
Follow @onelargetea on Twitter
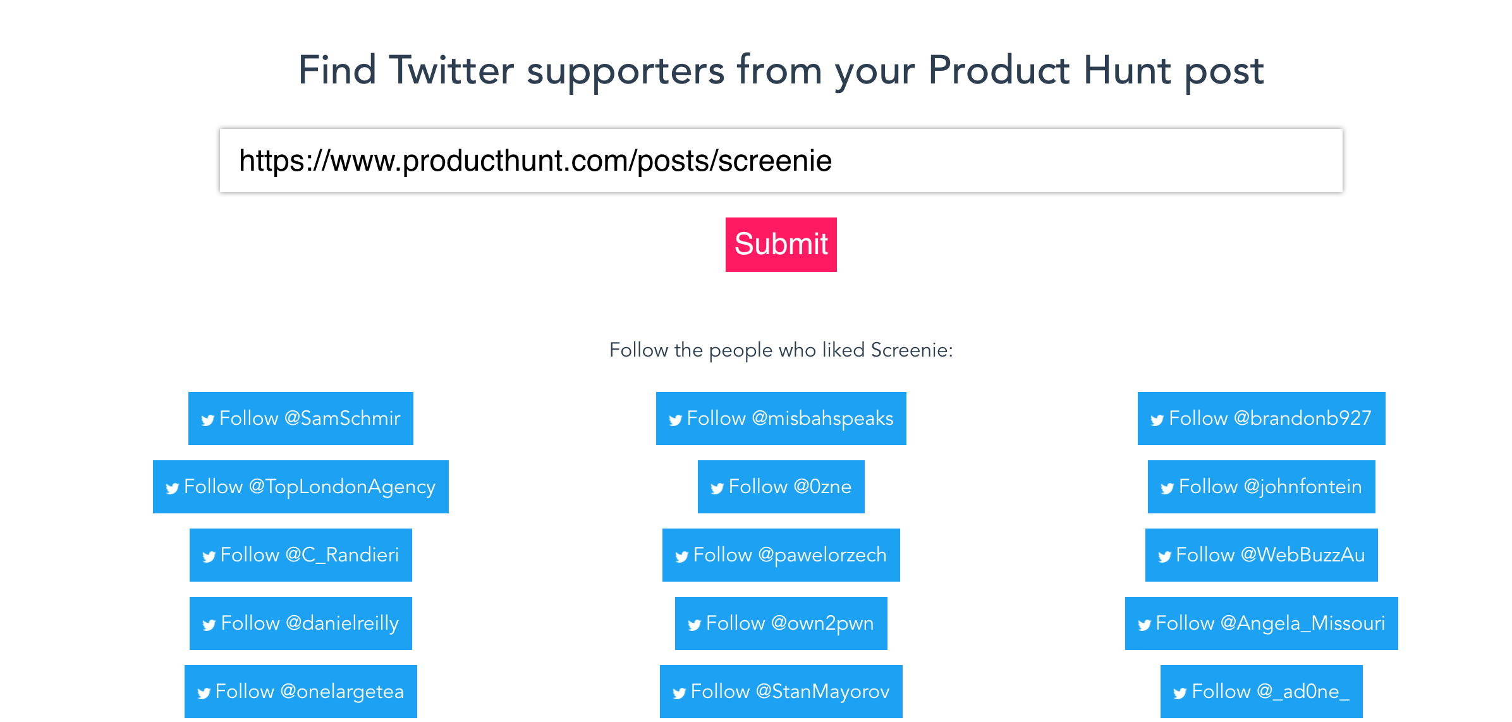(300, 692)
